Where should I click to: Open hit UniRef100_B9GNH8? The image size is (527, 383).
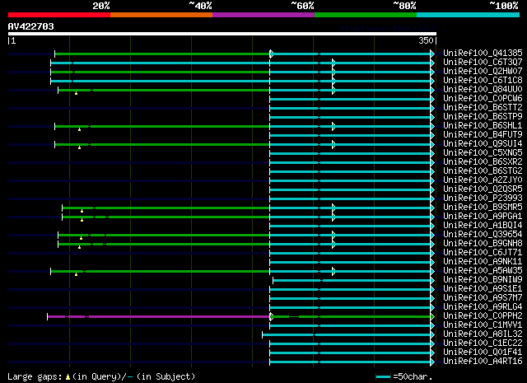(x=483, y=244)
